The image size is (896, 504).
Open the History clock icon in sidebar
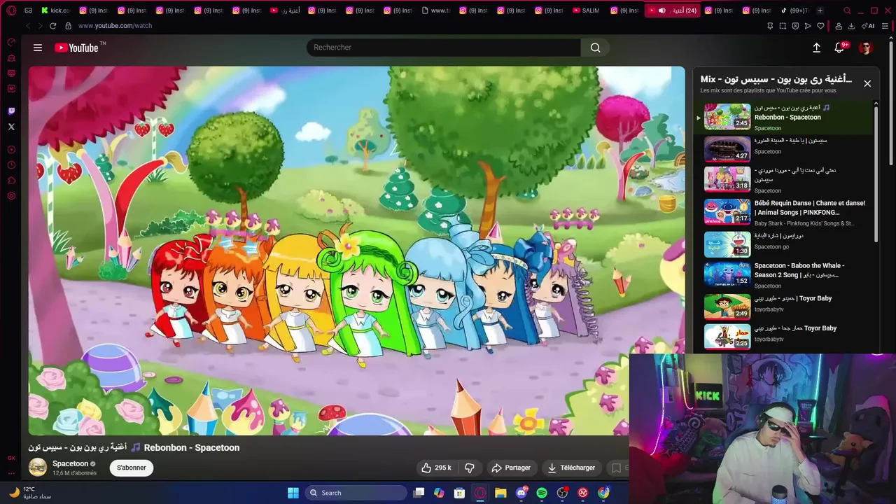pyautogui.click(x=11, y=165)
